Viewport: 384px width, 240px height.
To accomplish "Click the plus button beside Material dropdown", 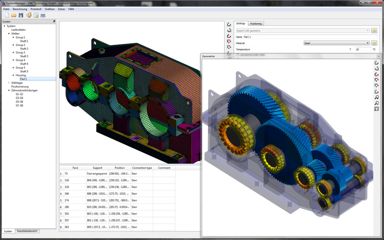I will coord(374,43).
